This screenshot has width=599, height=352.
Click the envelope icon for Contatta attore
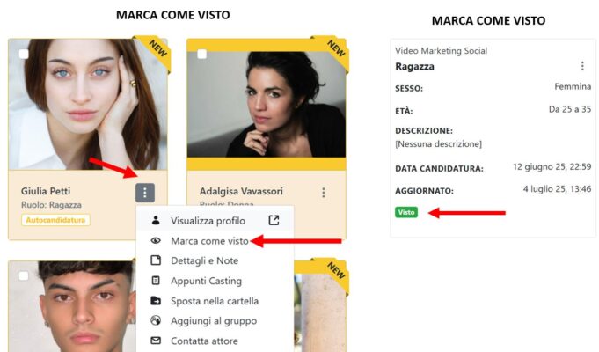156,341
